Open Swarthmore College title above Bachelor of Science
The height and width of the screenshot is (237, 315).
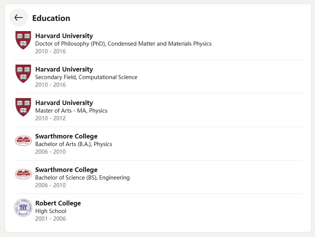[x=66, y=170]
